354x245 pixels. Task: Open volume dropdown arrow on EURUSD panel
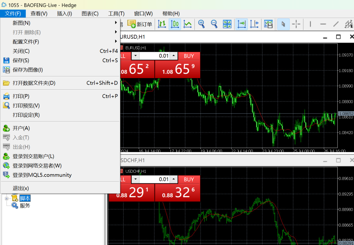(135, 56)
